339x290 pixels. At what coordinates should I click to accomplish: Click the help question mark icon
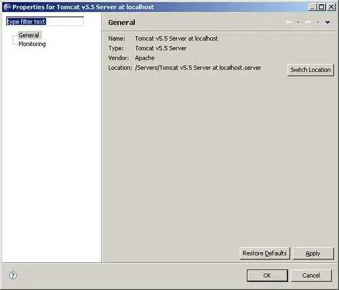pos(13,275)
